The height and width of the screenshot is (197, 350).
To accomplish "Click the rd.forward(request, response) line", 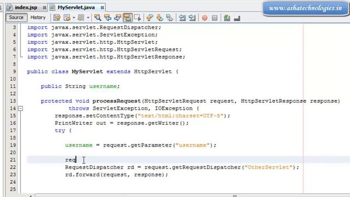I will (116, 175).
